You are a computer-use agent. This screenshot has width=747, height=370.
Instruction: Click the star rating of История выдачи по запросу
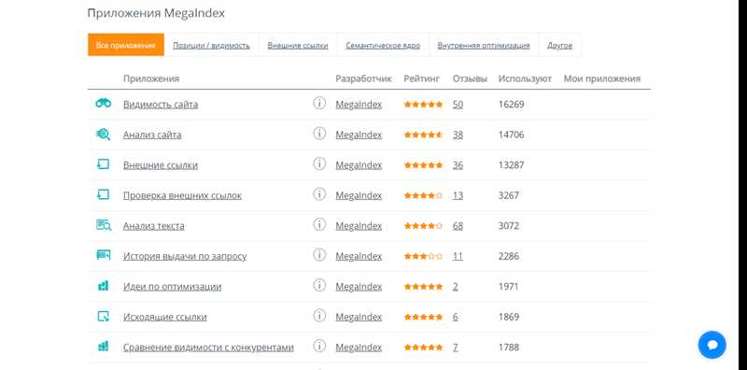coord(423,256)
